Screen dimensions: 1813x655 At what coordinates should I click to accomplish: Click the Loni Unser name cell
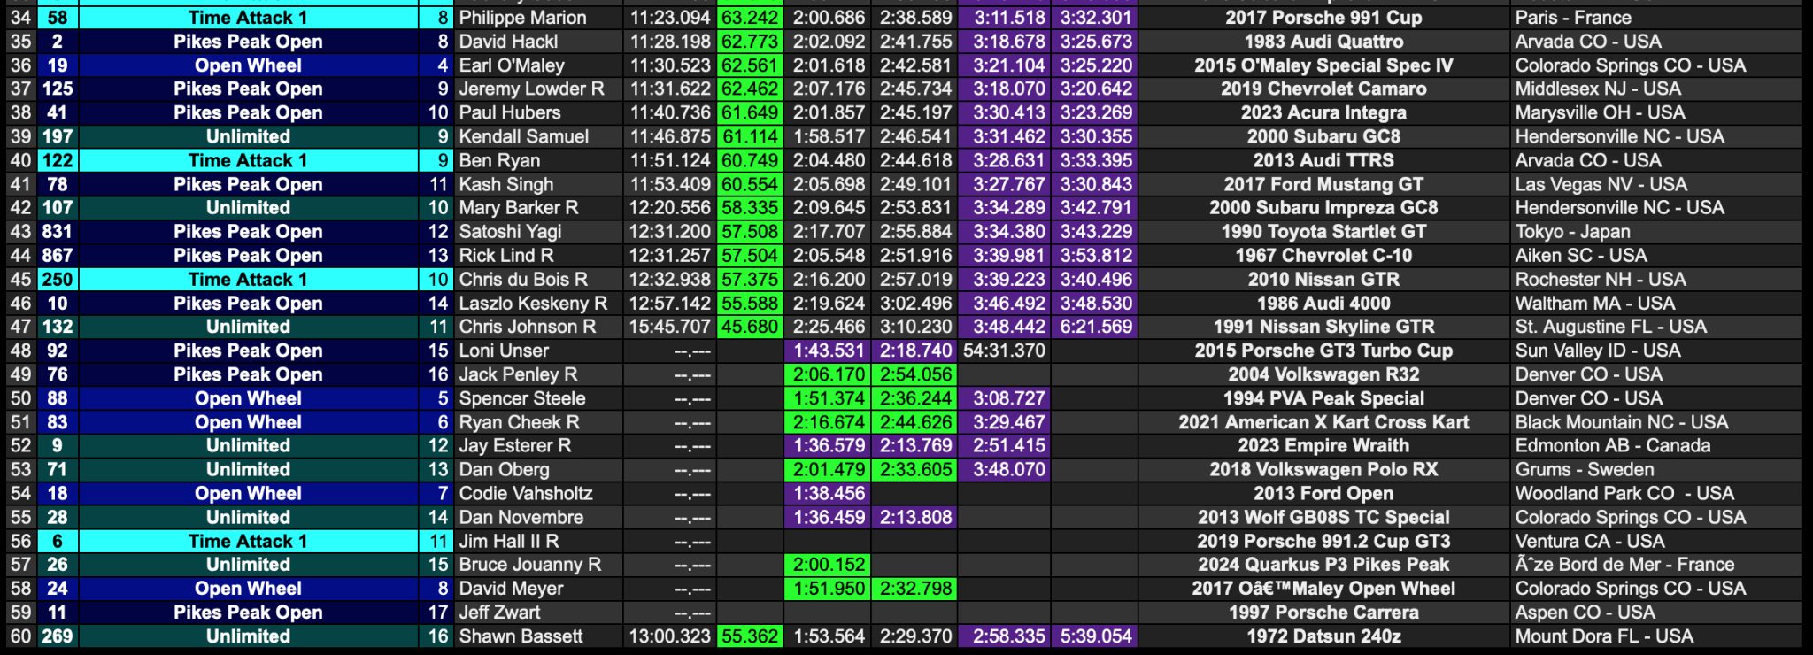pyautogui.click(x=504, y=351)
